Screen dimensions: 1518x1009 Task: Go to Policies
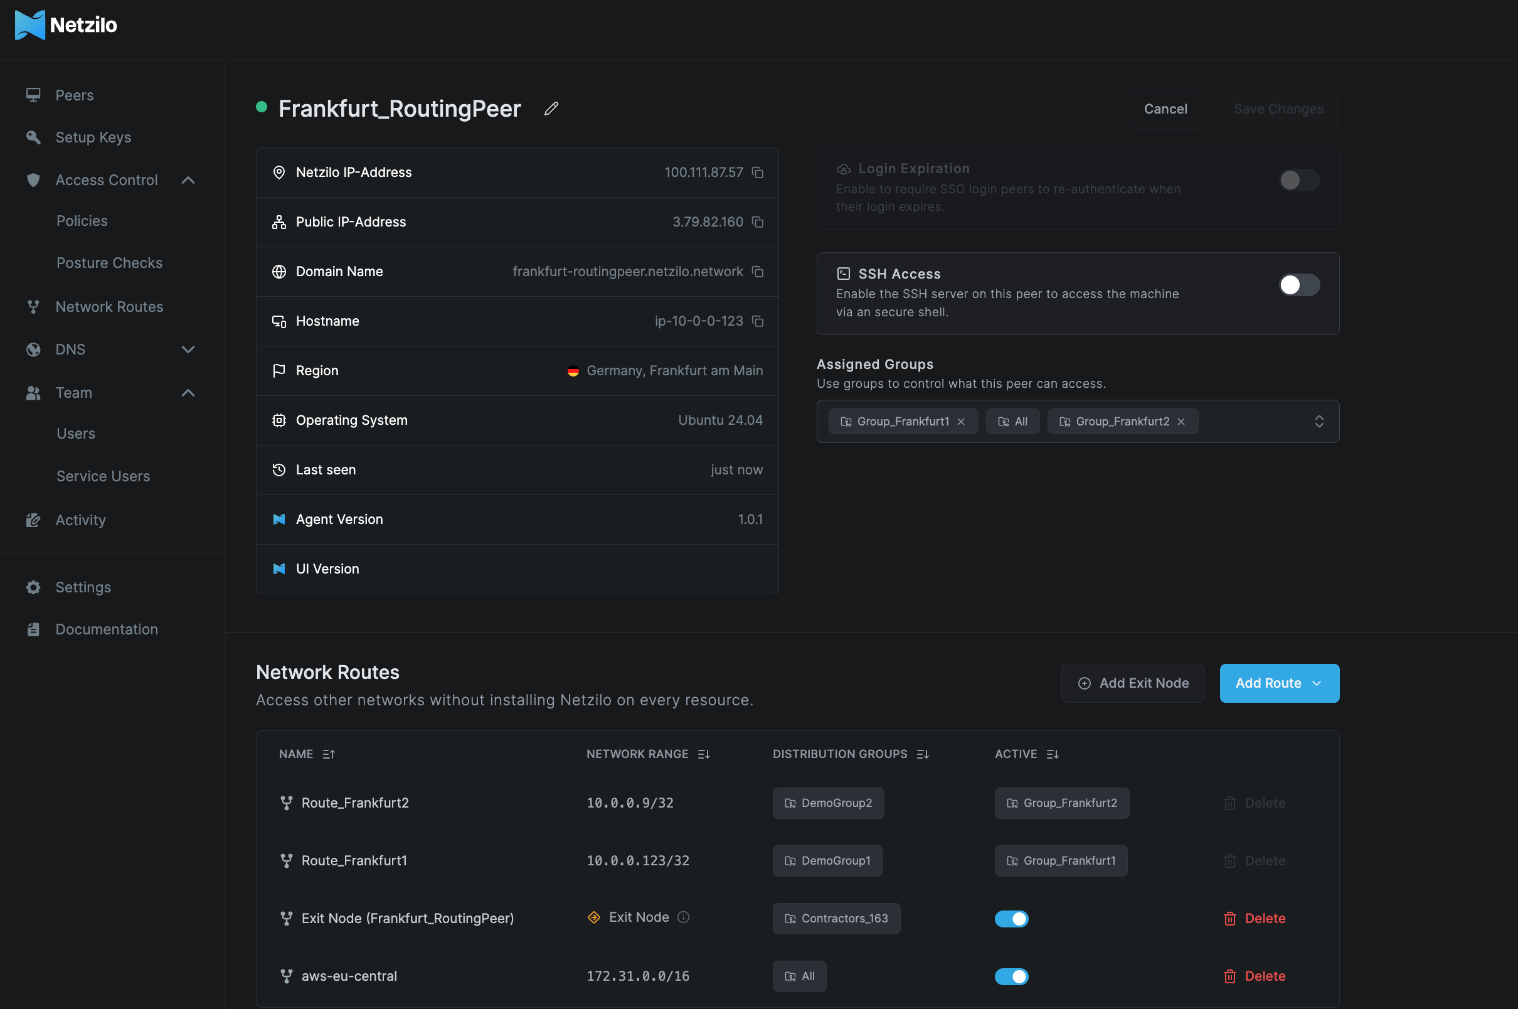82,221
